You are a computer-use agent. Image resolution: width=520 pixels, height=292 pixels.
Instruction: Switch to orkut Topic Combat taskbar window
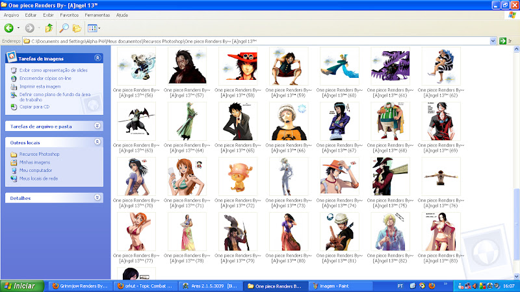(145, 286)
